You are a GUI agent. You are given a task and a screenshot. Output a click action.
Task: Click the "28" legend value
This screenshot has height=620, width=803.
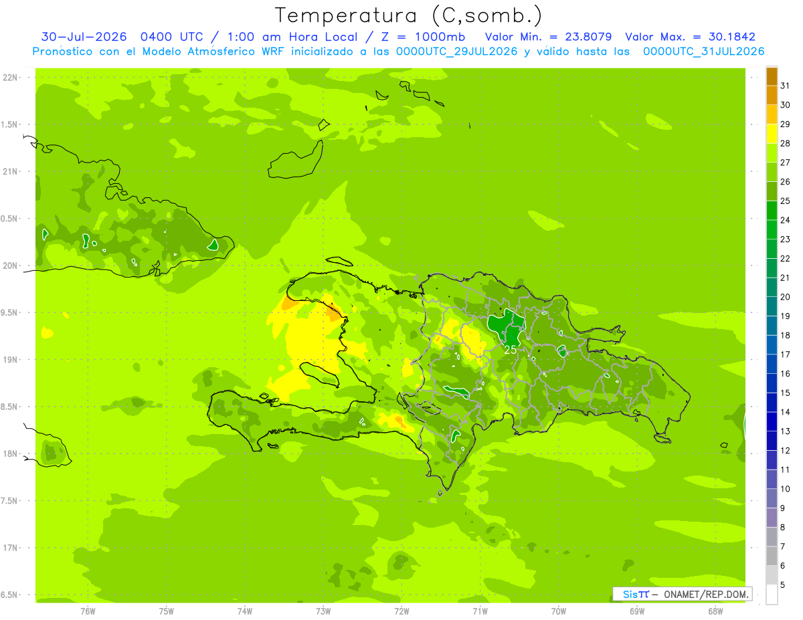pos(785,143)
